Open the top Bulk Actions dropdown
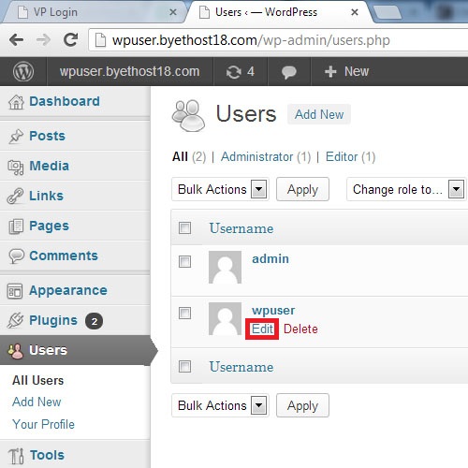468x468 pixels. tap(220, 189)
